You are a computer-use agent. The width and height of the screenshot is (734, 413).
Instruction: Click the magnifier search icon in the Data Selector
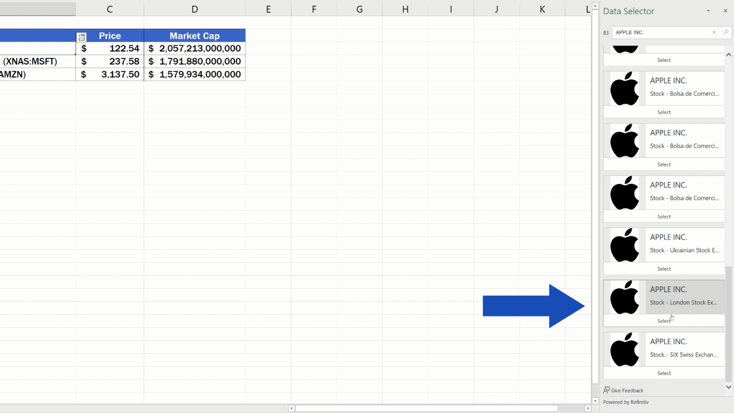(726, 32)
